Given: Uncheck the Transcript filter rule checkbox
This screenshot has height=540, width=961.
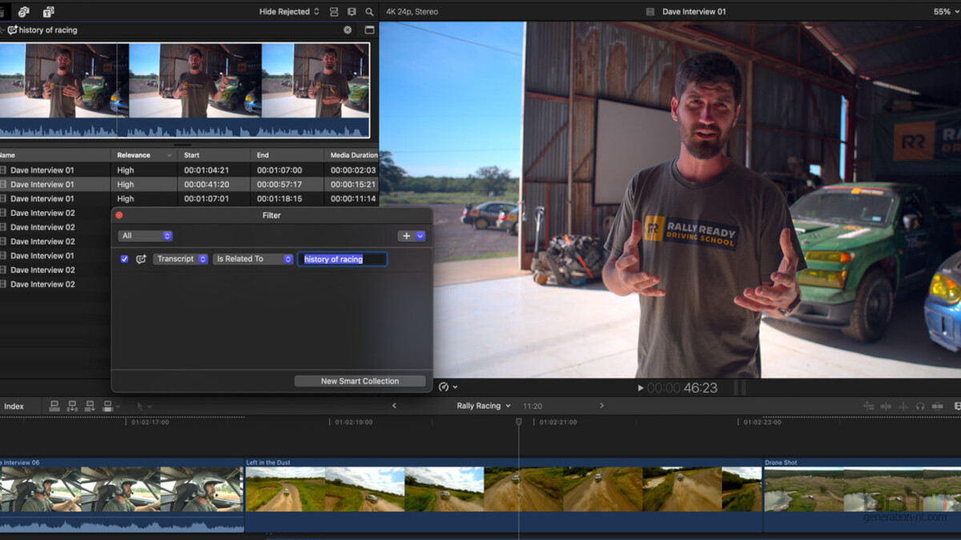Looking at the screenshot, I should [x=124, y=258].
